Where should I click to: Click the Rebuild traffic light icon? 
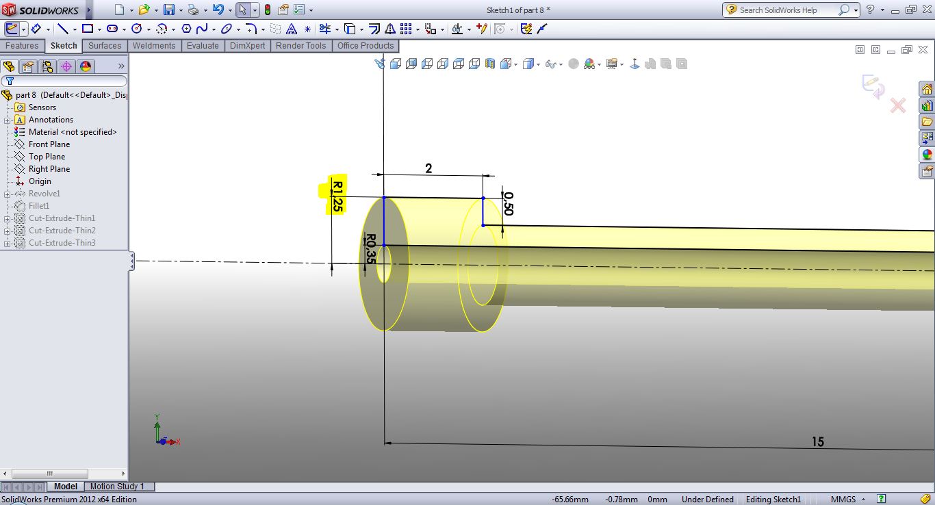(267, 10)
